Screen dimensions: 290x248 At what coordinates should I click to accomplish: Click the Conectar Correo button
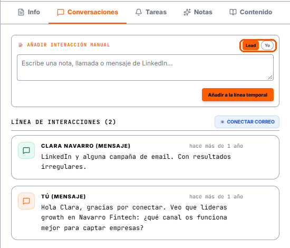pyautogui.click(x=247, y=122)
